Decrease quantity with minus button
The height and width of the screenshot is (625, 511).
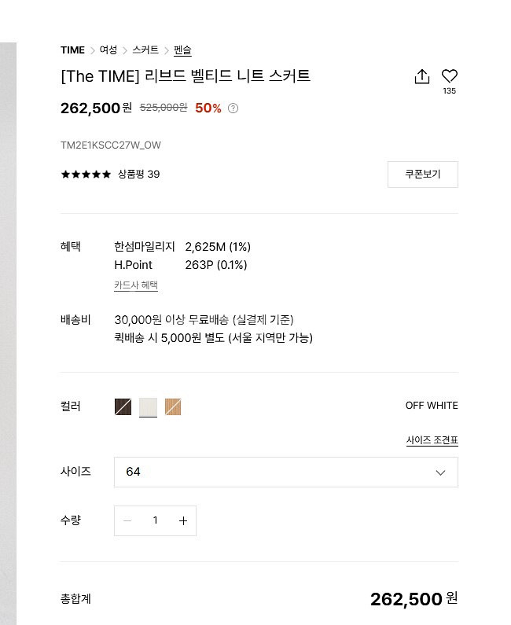coord(127,520)
